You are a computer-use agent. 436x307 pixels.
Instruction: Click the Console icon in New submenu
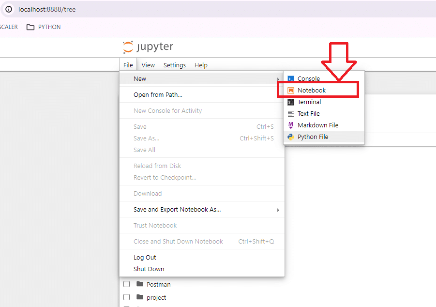290,79
